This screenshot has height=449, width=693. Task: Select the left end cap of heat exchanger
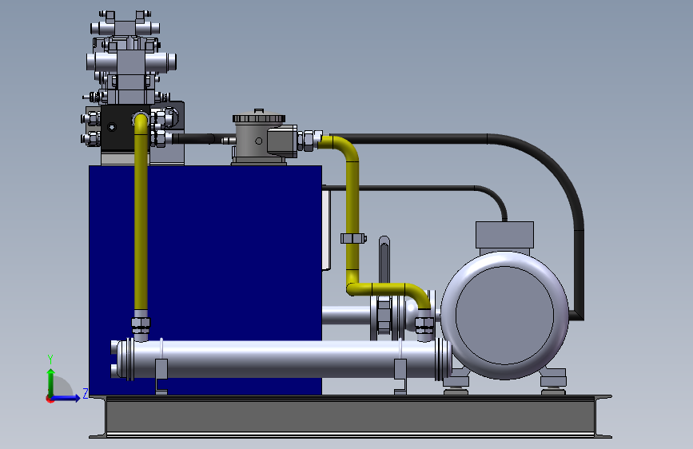[123, 359]
